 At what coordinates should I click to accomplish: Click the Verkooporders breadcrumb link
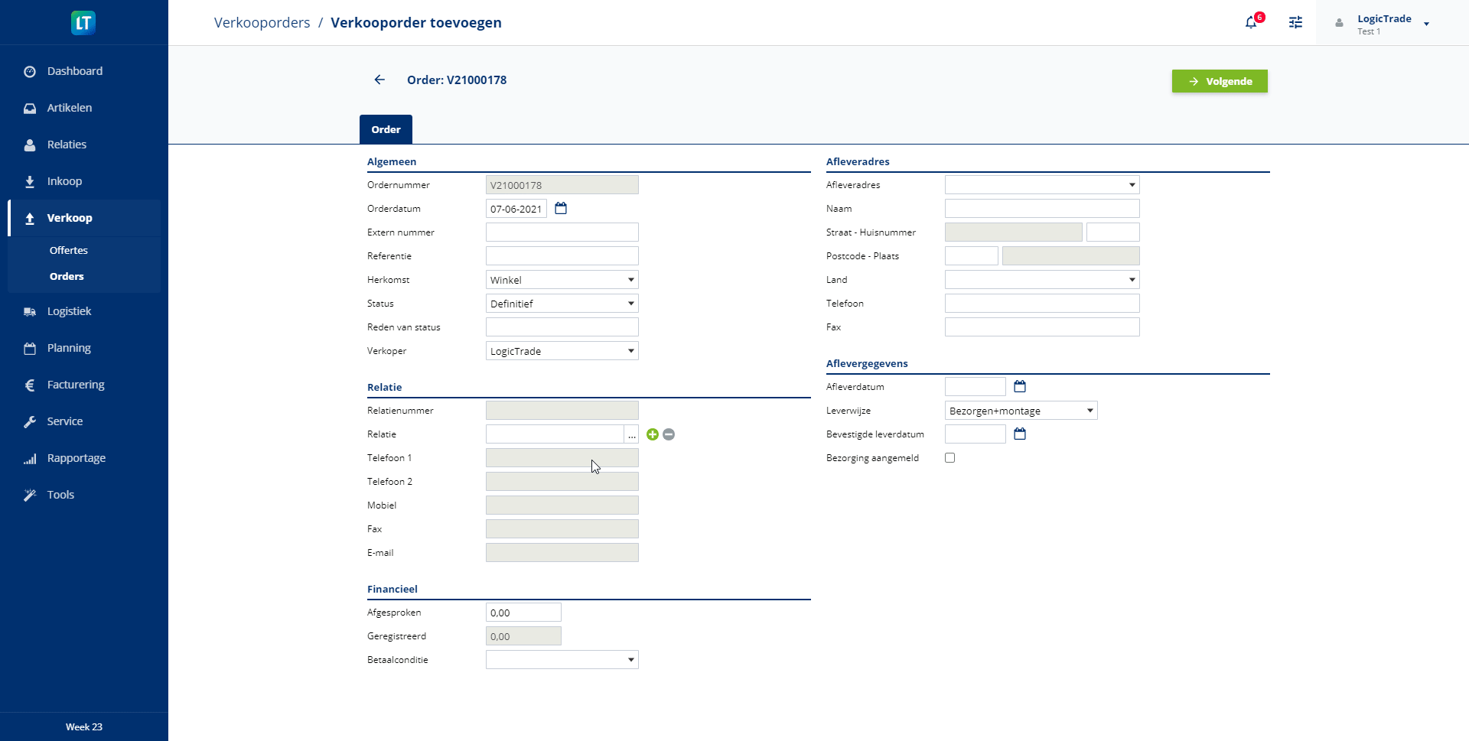point(262,23)
